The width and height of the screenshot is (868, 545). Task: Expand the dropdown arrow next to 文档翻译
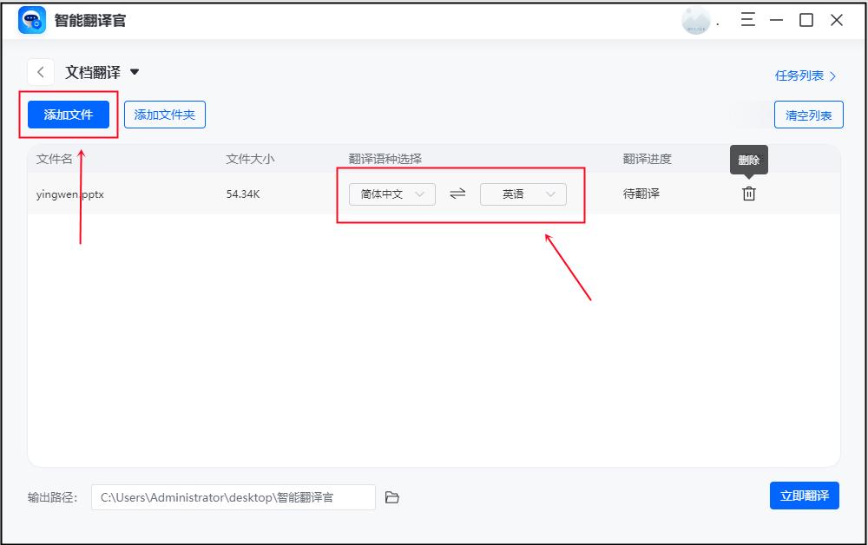pyautogui.click(x=136, y=72)
